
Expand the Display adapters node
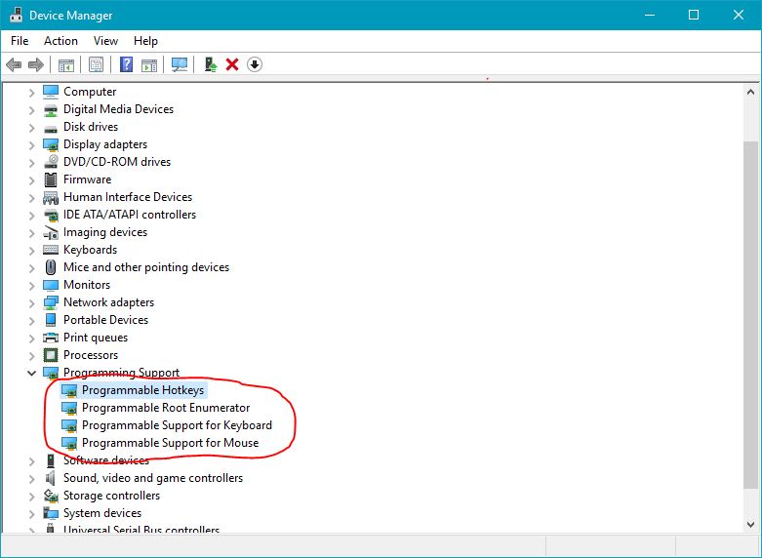pos(31,144)
